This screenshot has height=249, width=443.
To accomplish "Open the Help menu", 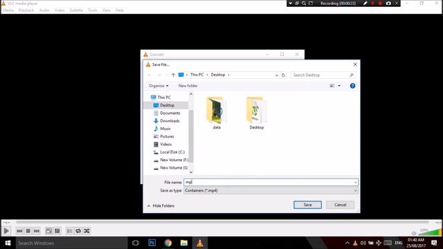I will point(120,10).
